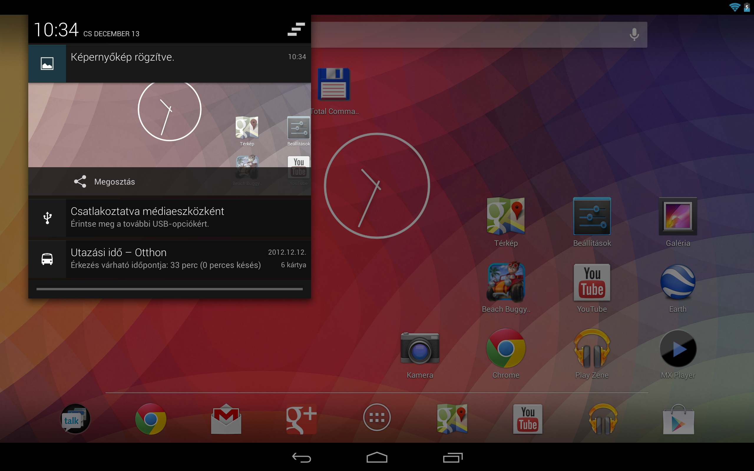The image size is (754, 471).
Task: Tap the battery charging status icon
Action: coord(747,7)
